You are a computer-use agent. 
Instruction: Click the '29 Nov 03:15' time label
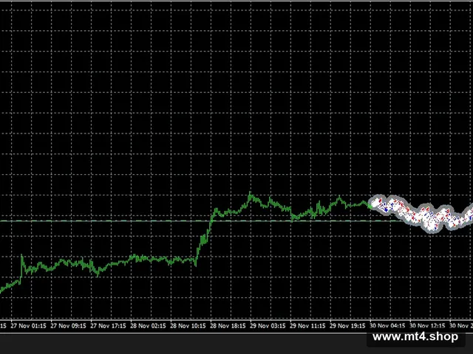pos(268,326)
